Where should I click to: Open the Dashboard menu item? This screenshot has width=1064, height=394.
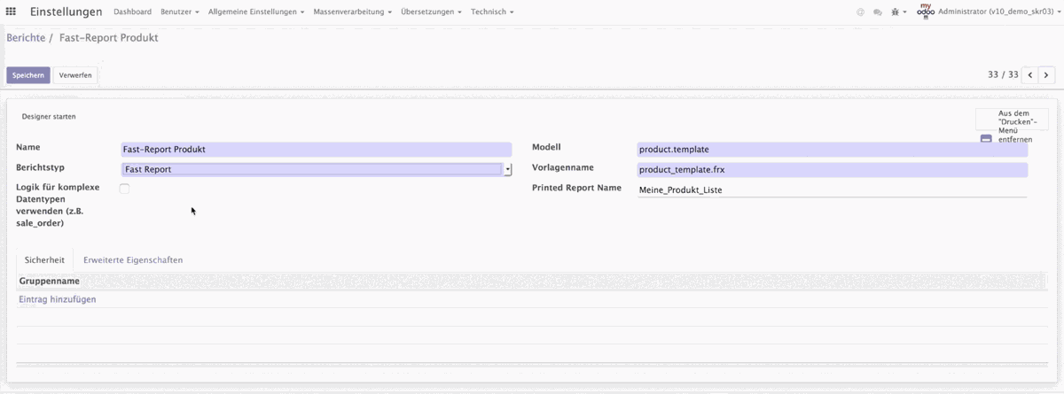click(133, 12)
